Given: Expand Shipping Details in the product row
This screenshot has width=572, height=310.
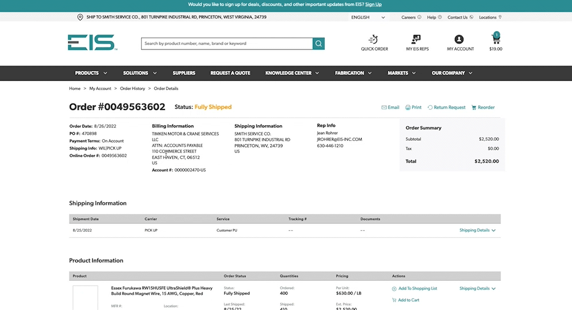Looking at the screenshot, I should (x=478, y=288).
